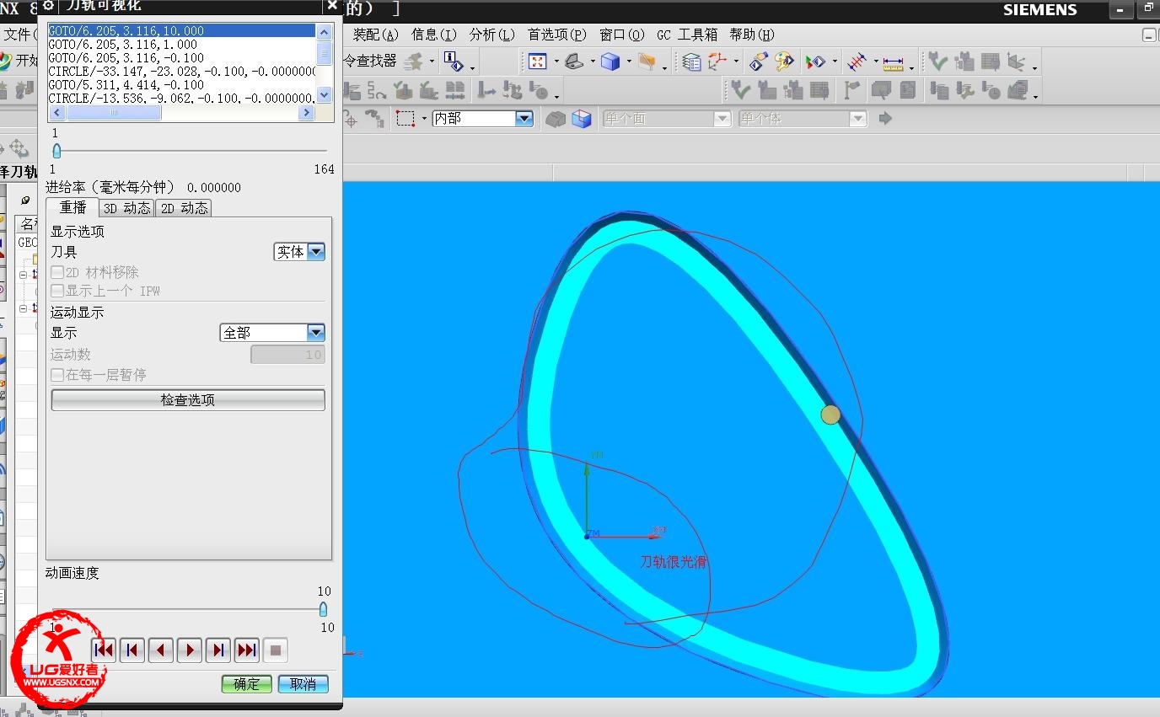Jump to end of tool path
1160x717 pixels.
(247, 650)
